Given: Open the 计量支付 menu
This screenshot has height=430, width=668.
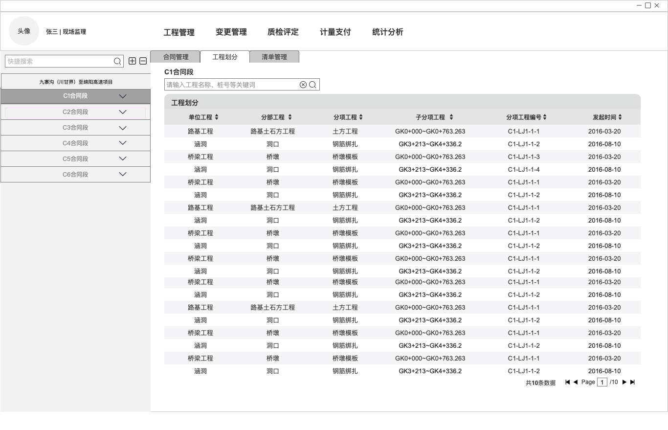Looking at the screenshot, I should (335, 32).
